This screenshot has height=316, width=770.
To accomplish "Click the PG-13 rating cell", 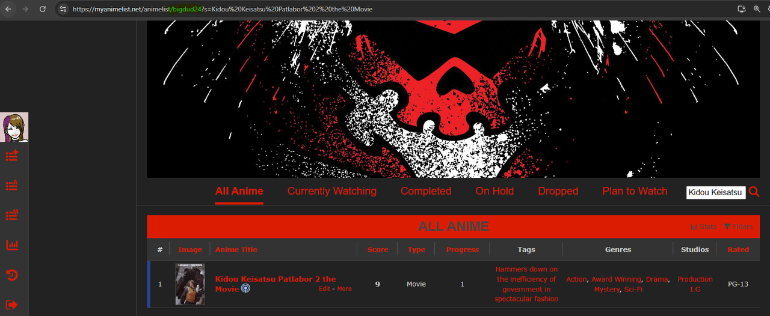I will pos(738,284).
